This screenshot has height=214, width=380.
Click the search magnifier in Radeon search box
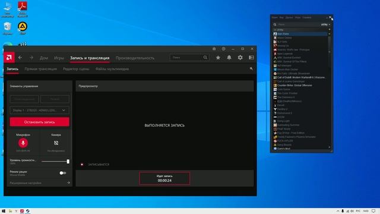click(x=205, y=58)
